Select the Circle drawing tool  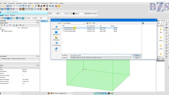11,12
